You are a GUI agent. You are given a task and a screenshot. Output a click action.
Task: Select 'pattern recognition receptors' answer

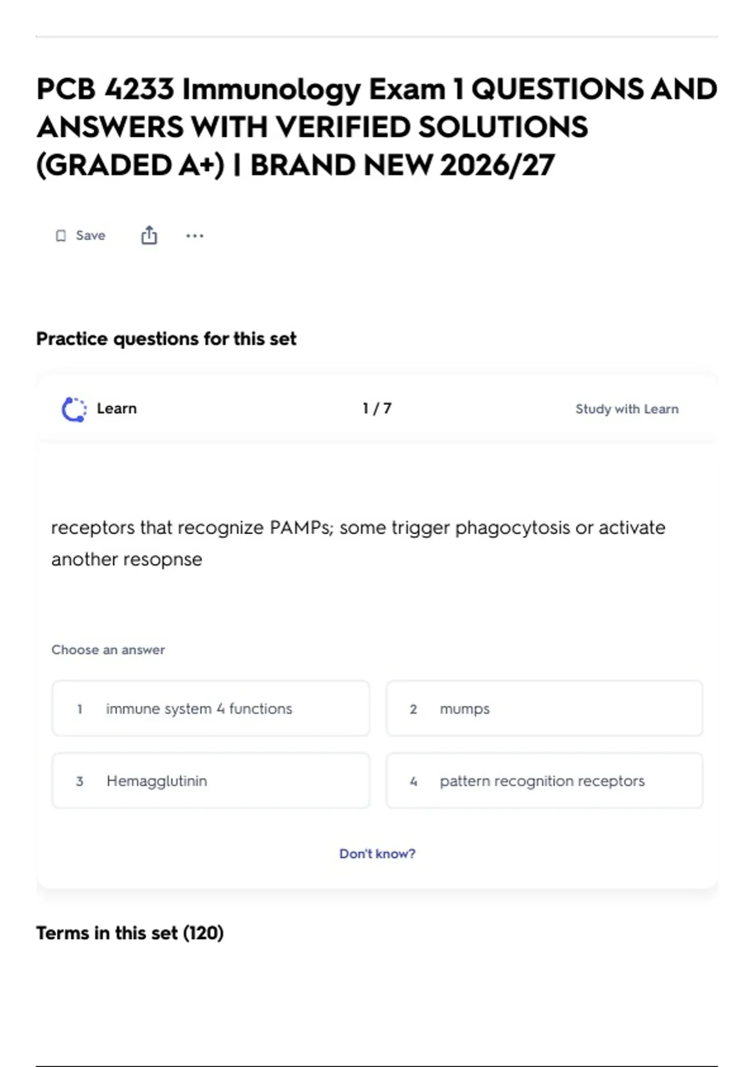(545, 781)
